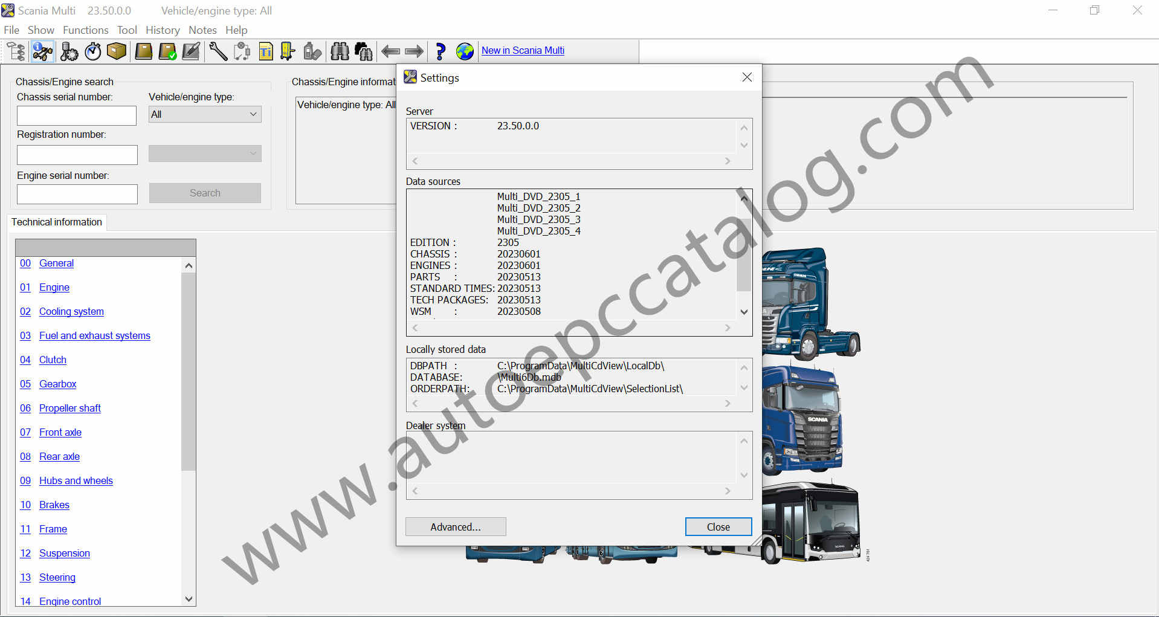Open the Show menu

coord(41,30)
